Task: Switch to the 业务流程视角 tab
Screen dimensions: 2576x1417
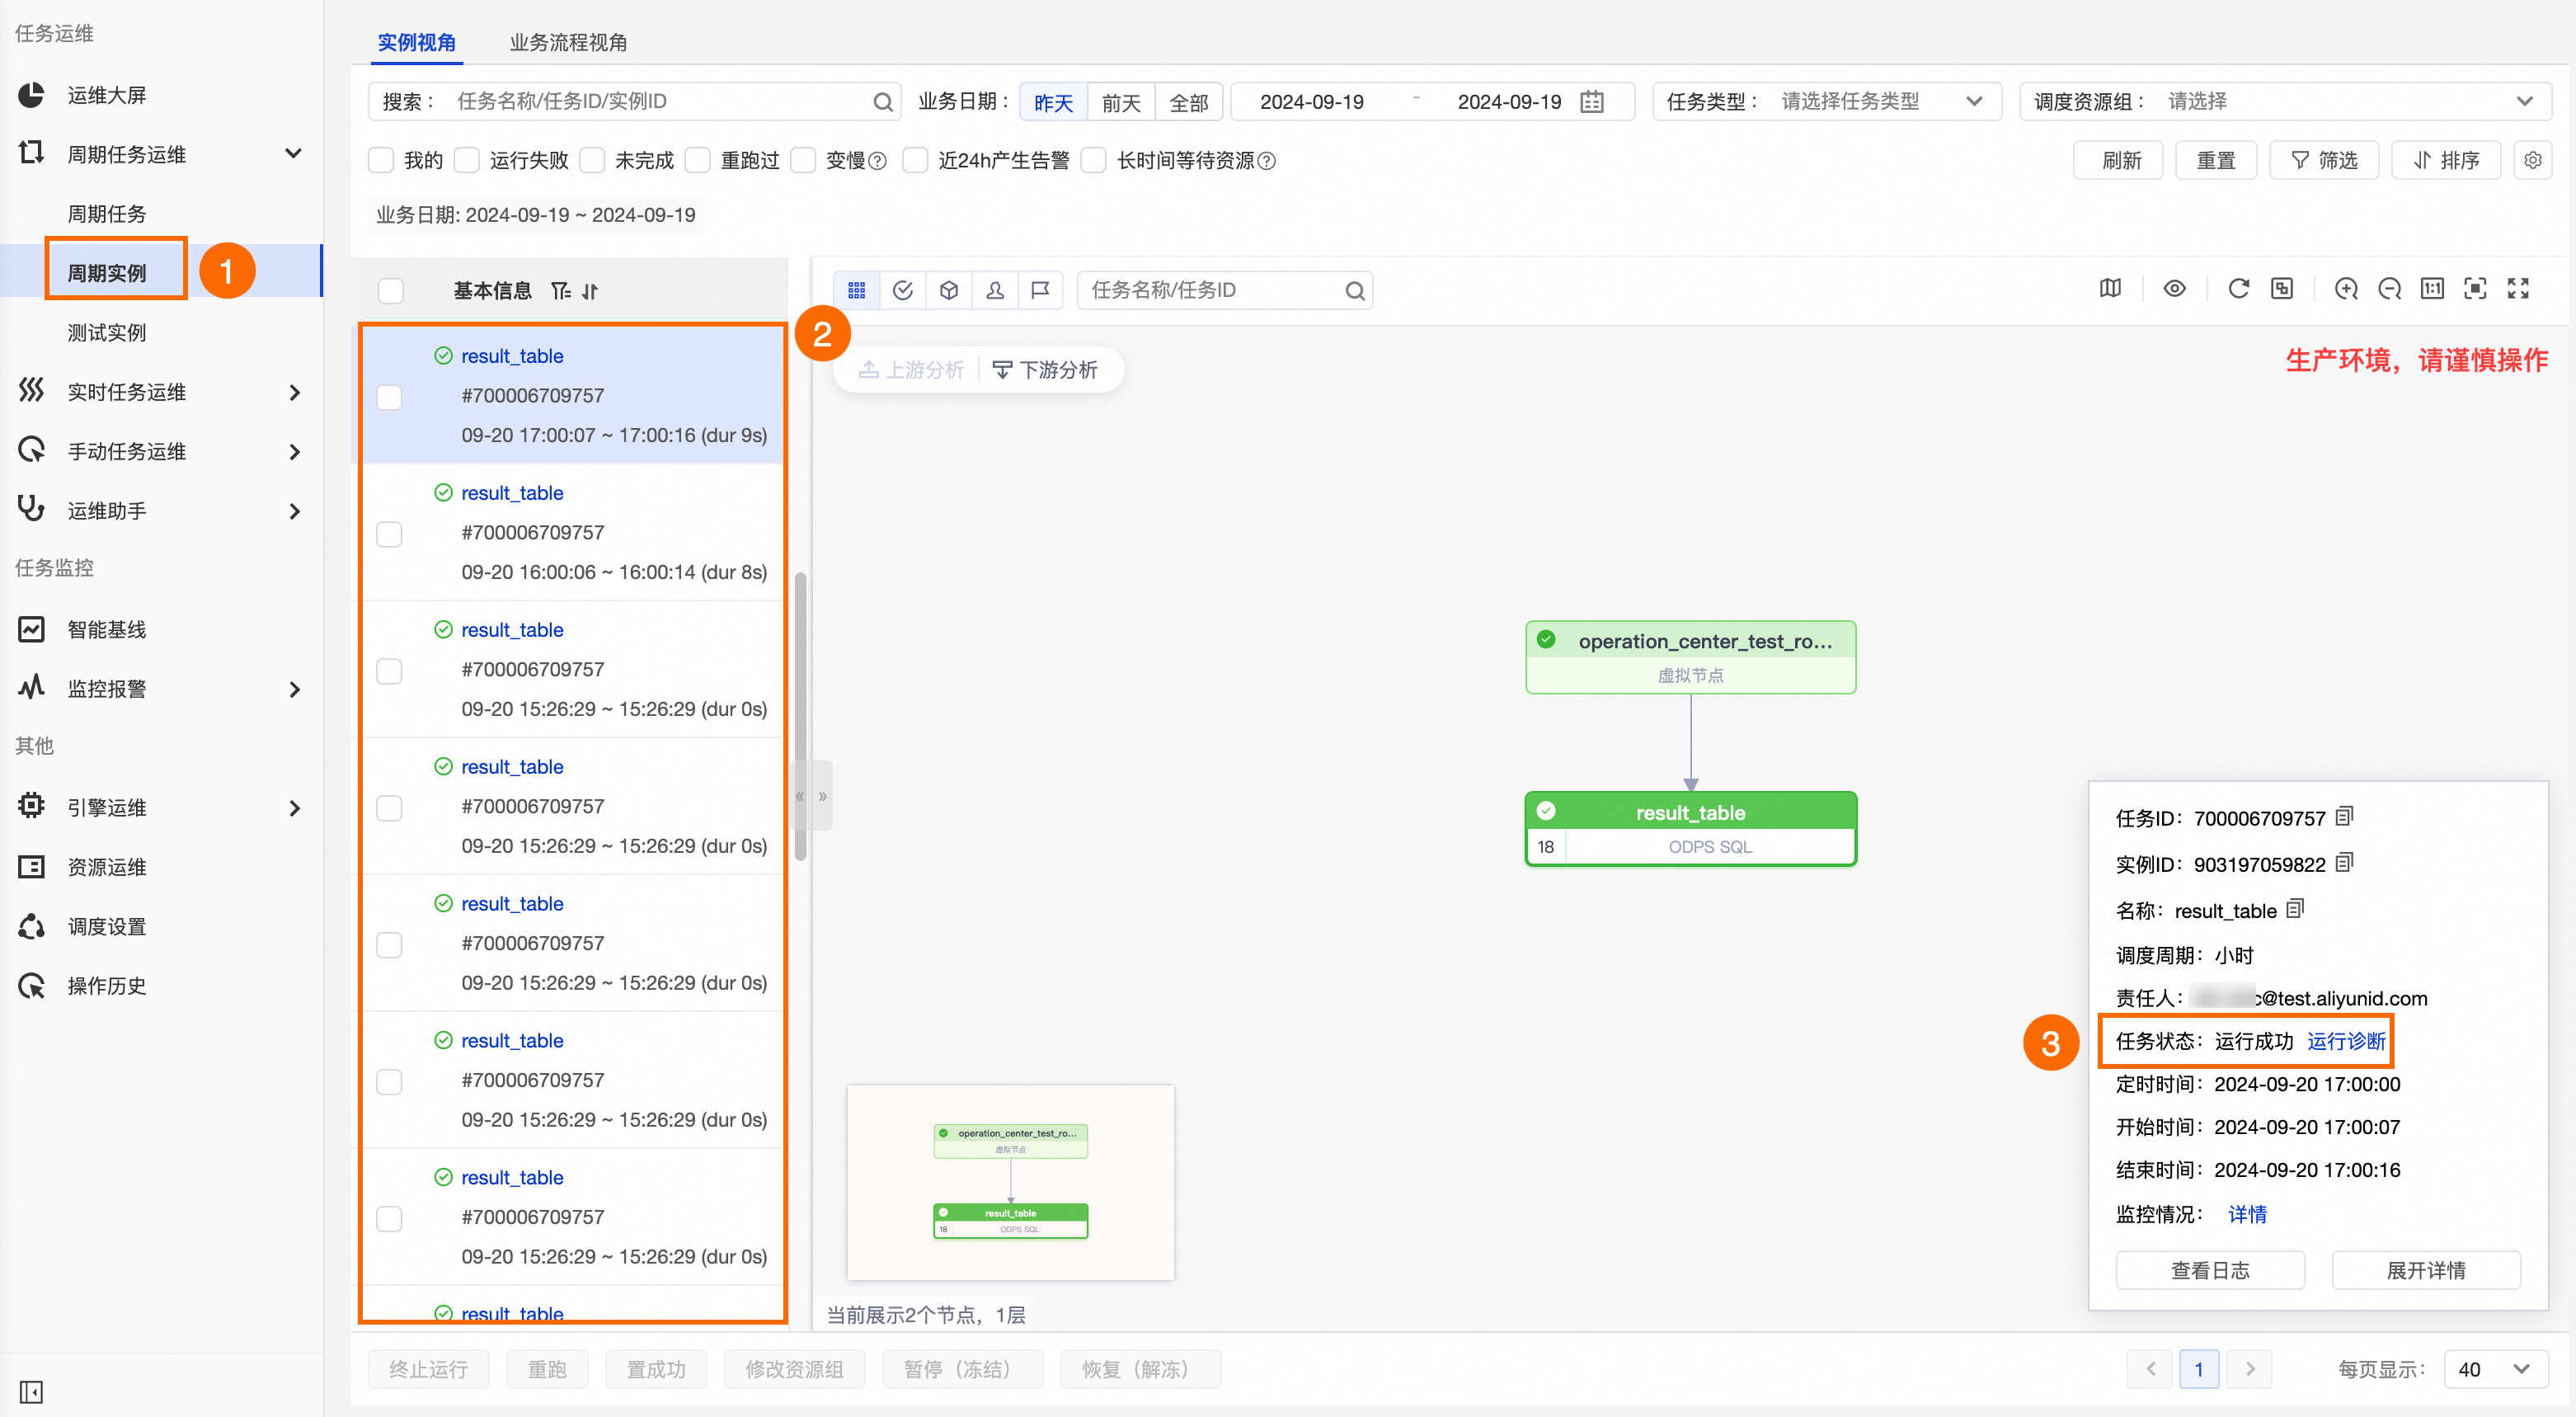Action: 568,43
